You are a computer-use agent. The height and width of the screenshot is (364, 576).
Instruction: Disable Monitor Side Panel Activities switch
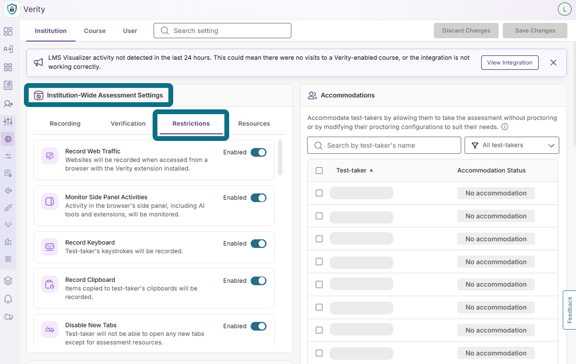coord(258,198)
